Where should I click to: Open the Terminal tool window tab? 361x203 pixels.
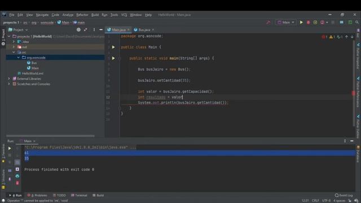tap(79, 195)
